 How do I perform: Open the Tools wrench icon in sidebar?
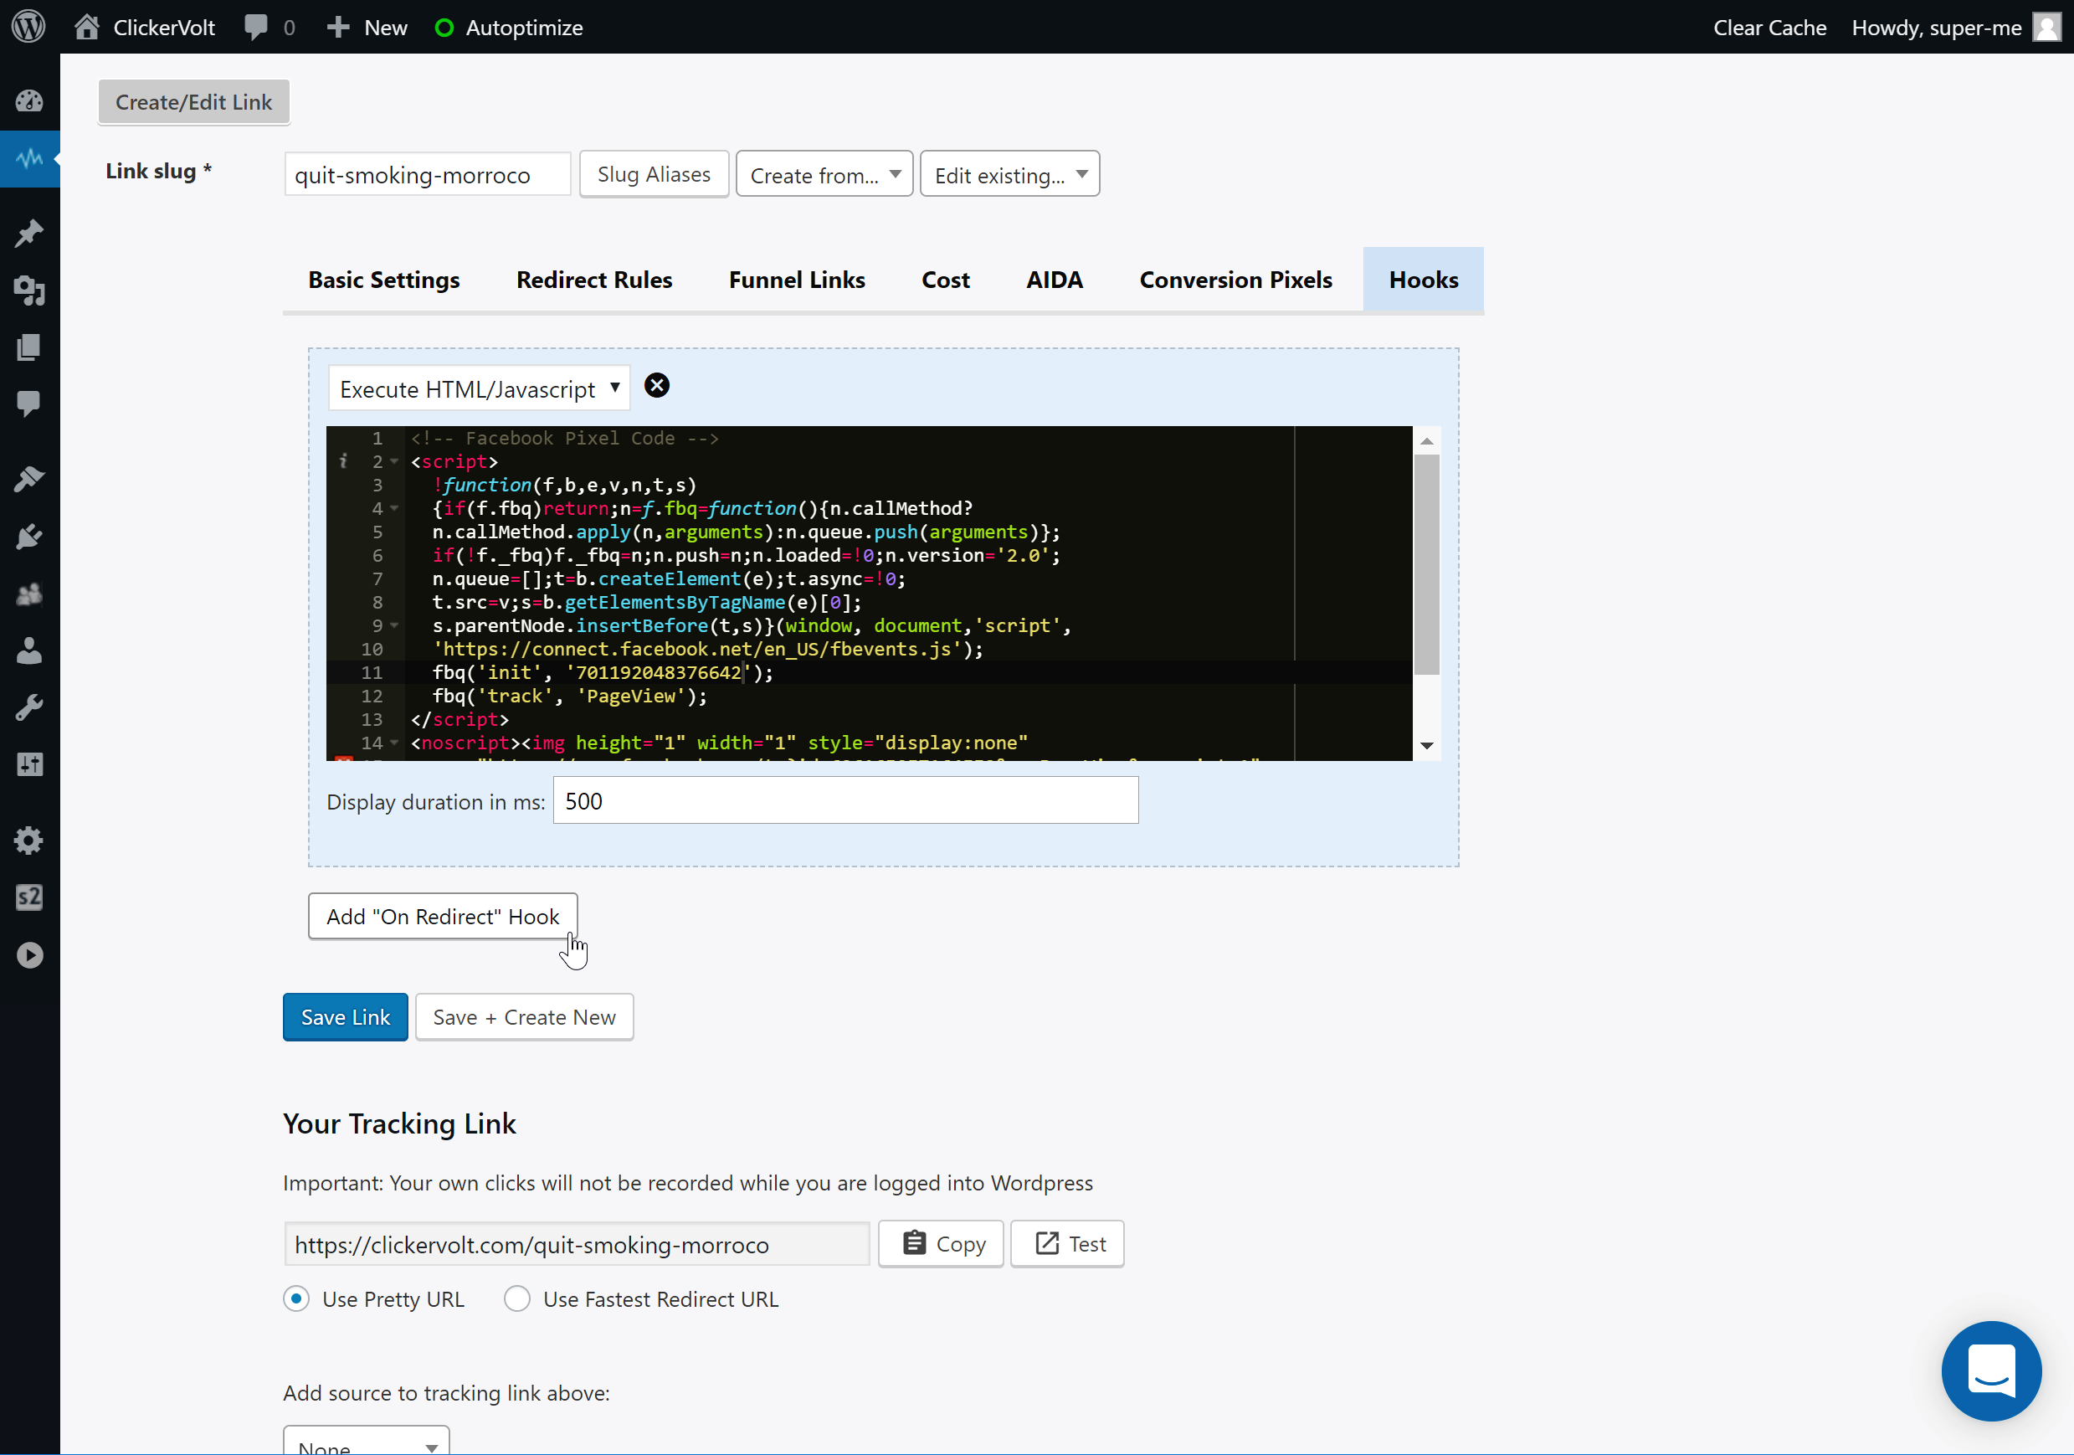[x=30, y=707]
